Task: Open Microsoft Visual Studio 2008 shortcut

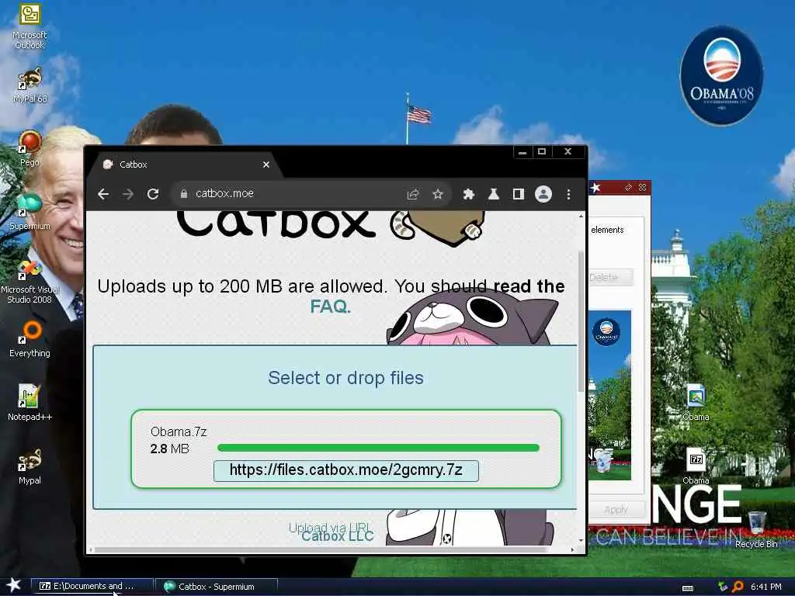Action: (30, 282)
